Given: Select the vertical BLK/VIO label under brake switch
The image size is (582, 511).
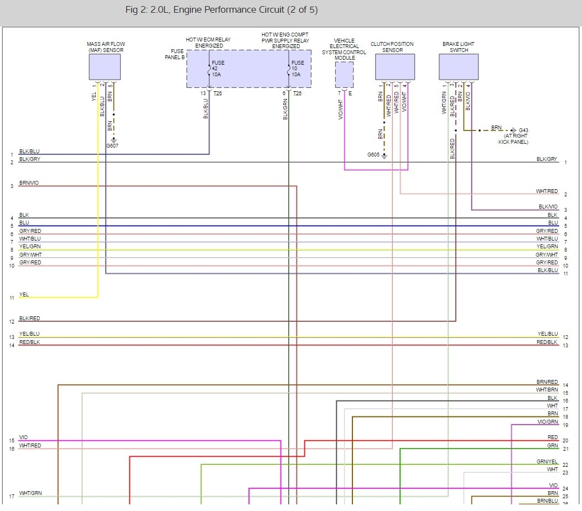Looking at the screenshot, I should pyautogui.click(x=467, y=101).
